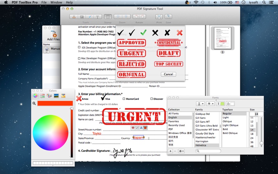
Task: Open the Apple menu
Action: [6, 2]
